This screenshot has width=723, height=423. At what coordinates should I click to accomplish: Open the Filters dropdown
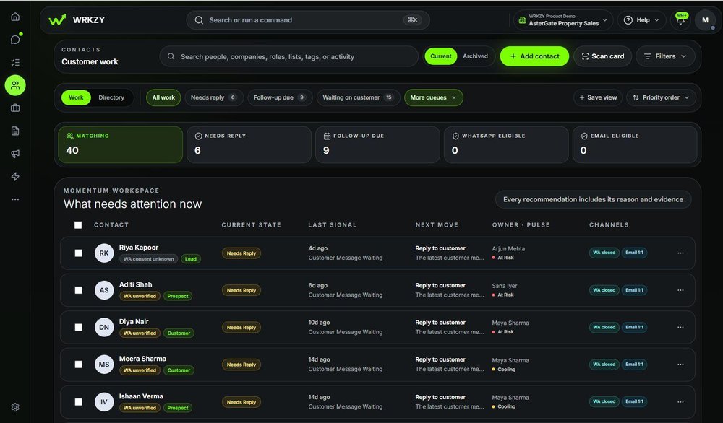tap(665, 56)
